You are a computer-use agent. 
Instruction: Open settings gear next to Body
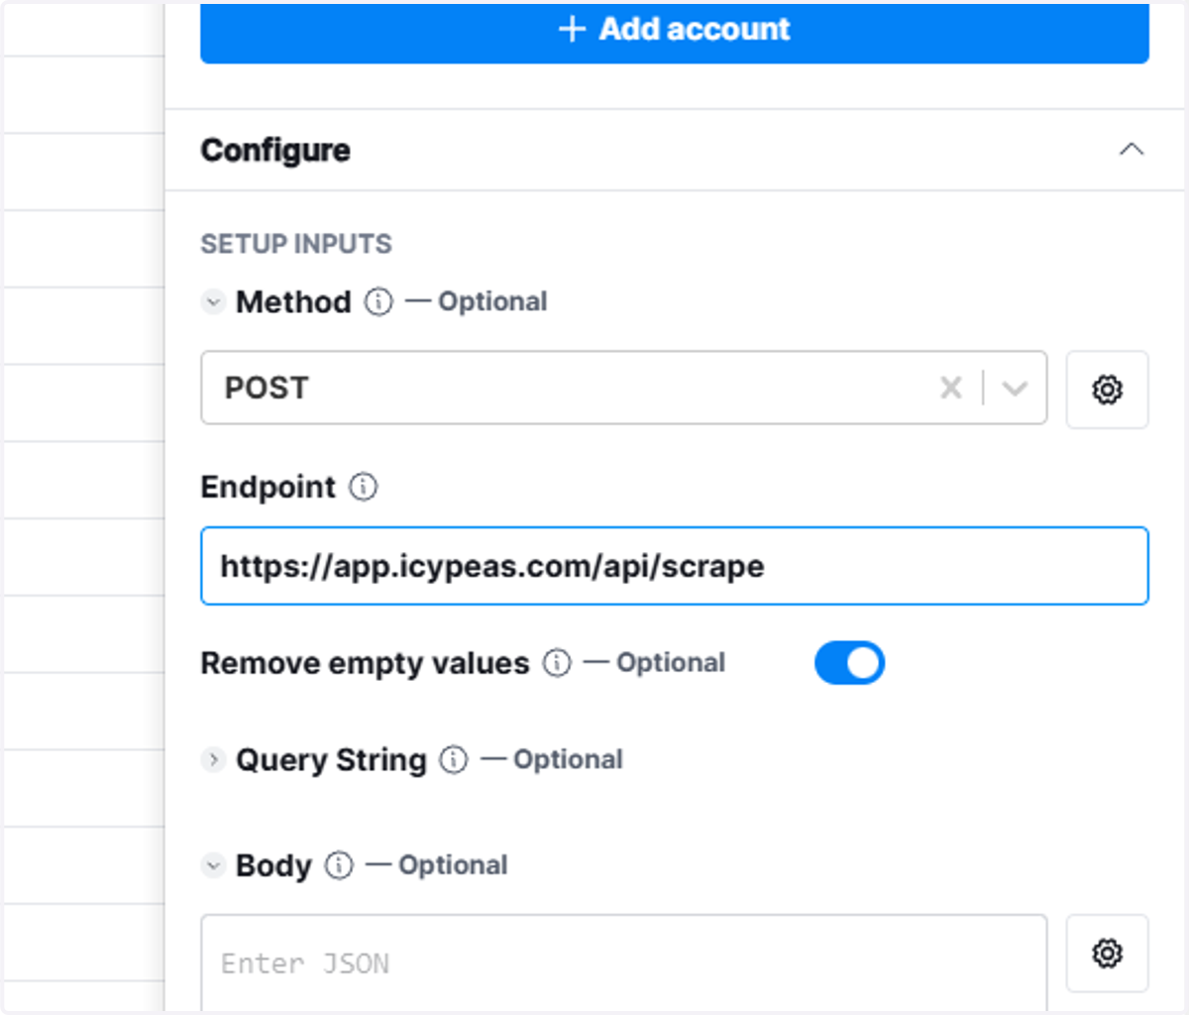click(1107, 954)
